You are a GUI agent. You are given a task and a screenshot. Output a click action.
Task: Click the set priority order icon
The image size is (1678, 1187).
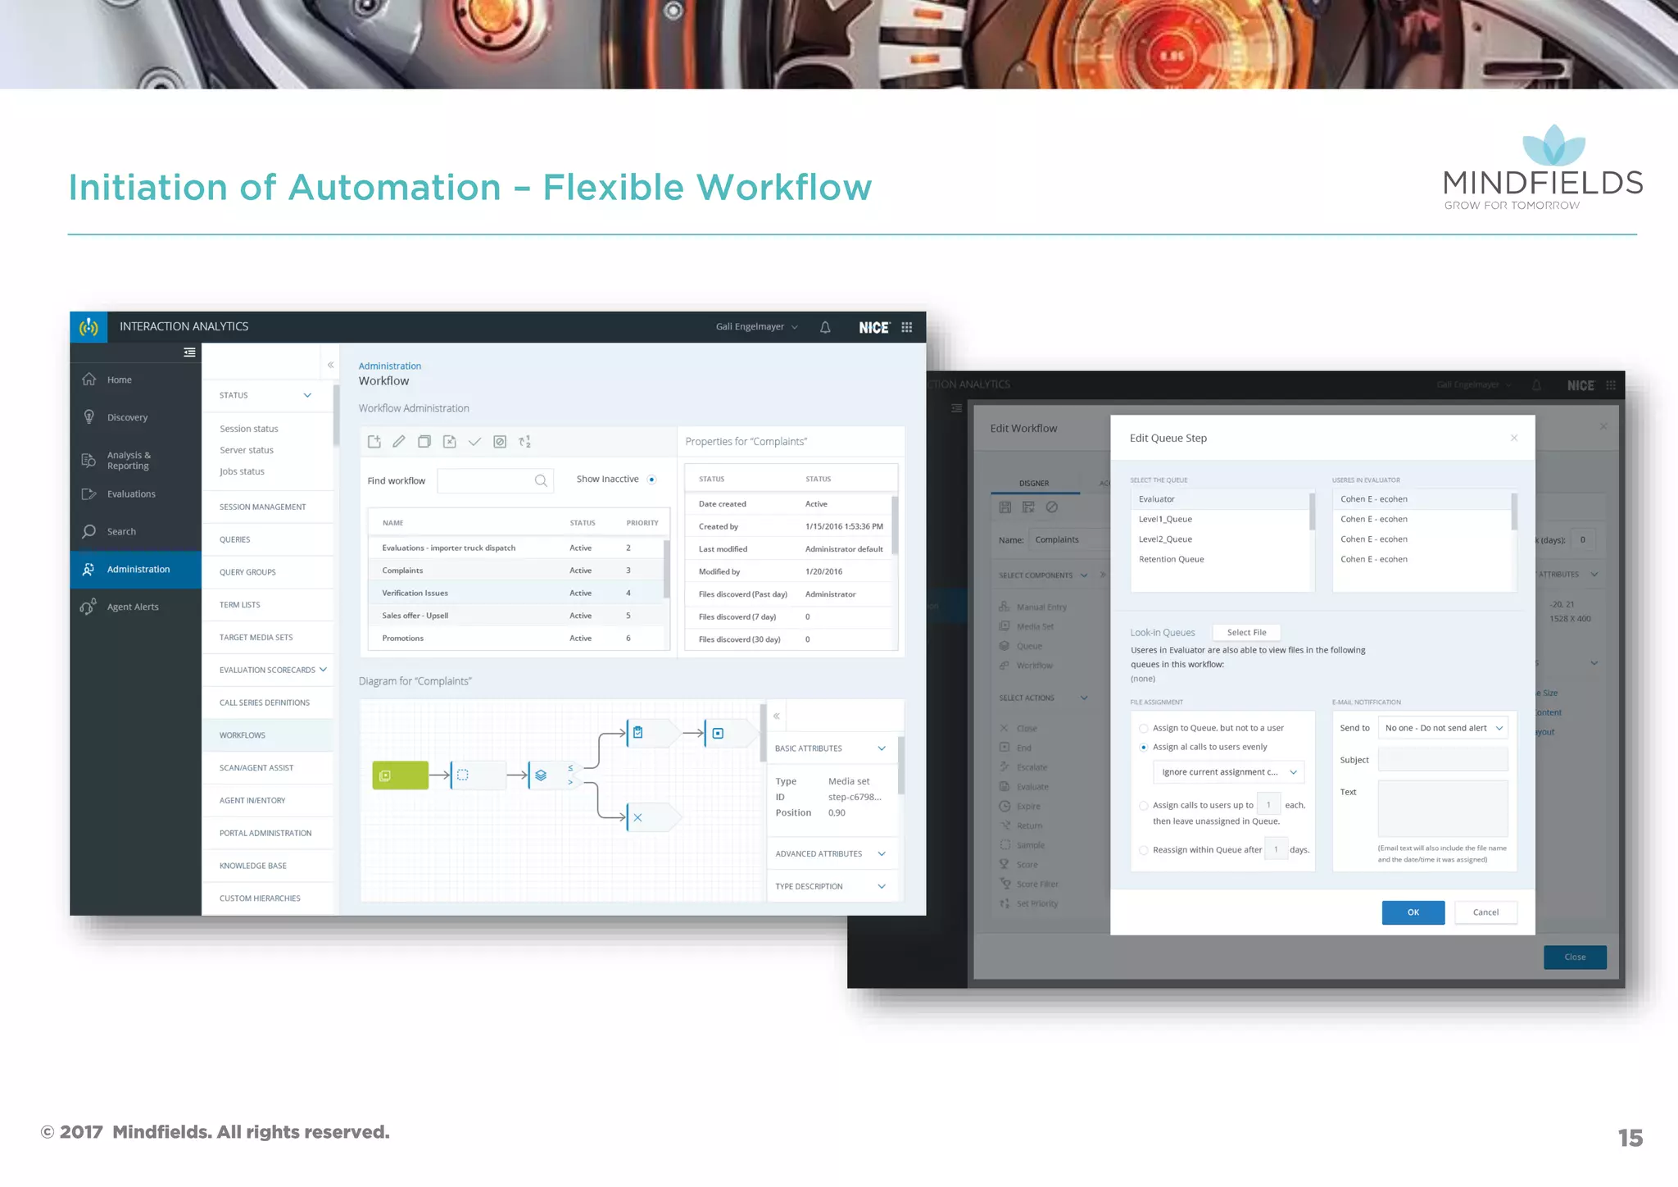coord(525,442)
